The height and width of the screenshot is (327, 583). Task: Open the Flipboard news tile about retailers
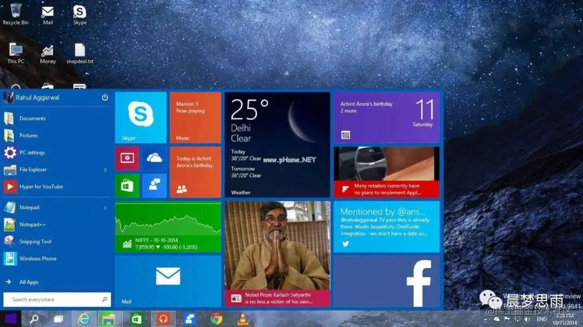click(387, 172)
